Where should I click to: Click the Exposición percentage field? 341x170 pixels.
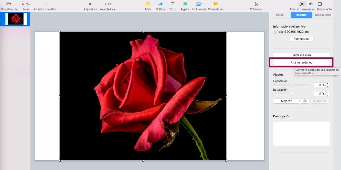[x=319, y=85]
